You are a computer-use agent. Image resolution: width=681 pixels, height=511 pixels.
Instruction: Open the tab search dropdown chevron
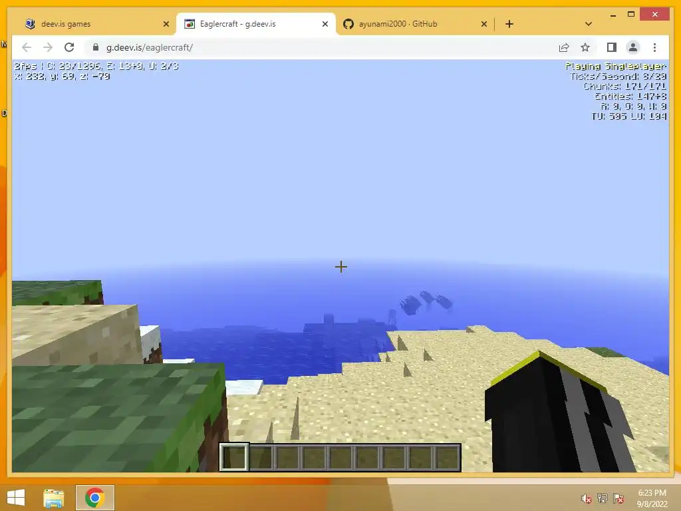pyautogui.click(x=589, y=24)
